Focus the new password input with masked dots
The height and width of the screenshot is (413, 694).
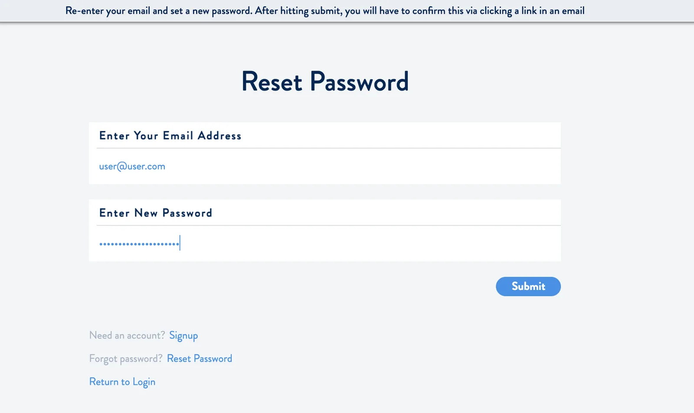click(x=325, y=244)
